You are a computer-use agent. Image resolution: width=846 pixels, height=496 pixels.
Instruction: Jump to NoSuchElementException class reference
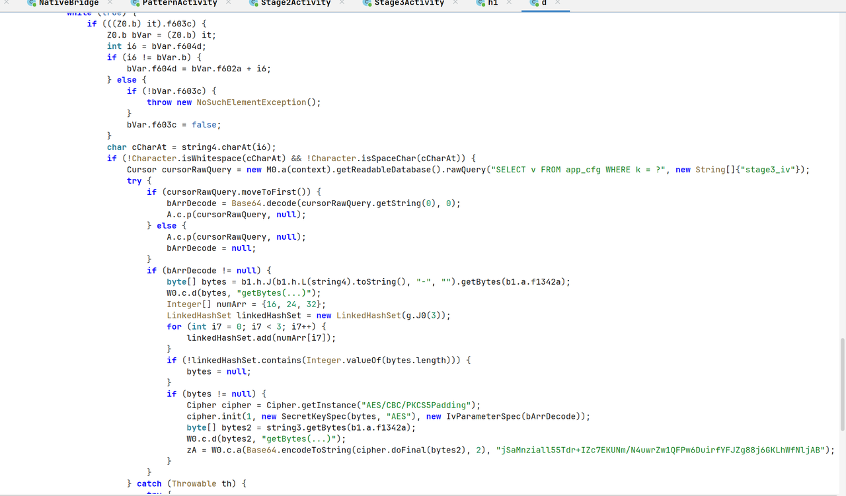(251, 102)
